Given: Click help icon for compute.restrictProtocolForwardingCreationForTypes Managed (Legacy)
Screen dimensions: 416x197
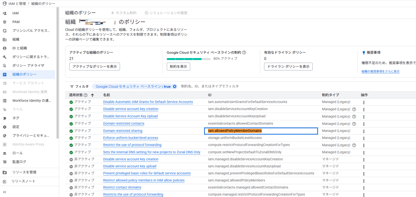Looking at the screenshot, I should click(354, 145).
